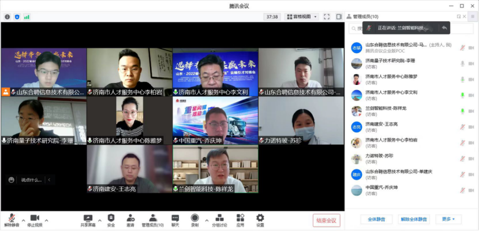479x231 pixels.
Task: Unmute 力诺特玻-苏珍 mic in list
Action: 462,159
